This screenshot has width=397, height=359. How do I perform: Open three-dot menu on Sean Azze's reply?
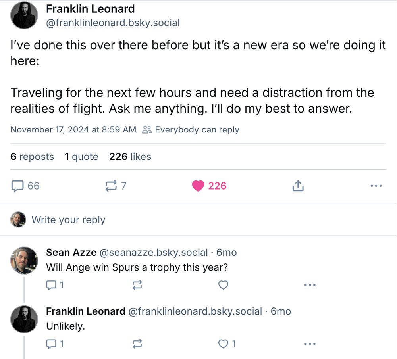[x=310, y=285]
